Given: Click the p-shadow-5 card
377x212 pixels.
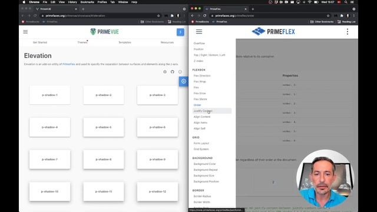Looking at the screenshot, I should click(104, 127).
